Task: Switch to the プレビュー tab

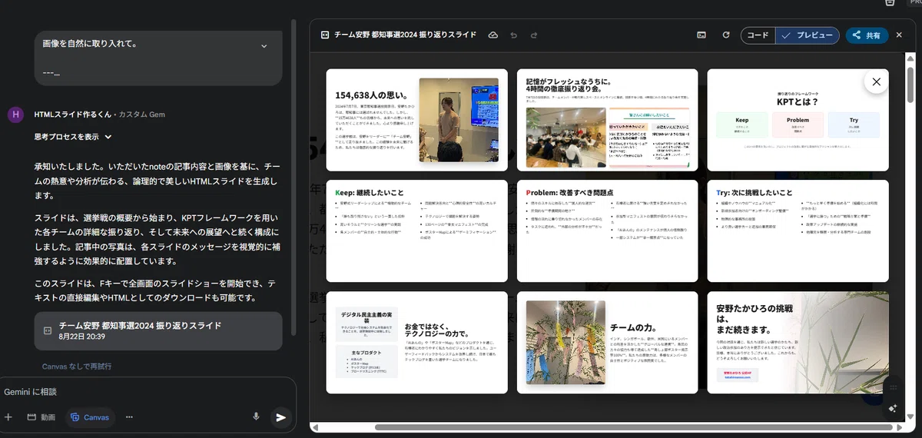Action: pyautogui.click(x=808, y=35)
